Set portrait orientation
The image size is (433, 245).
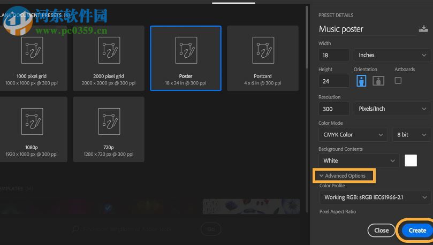[x=361, y=81]
